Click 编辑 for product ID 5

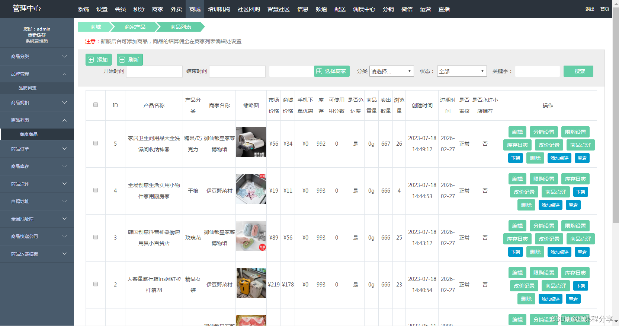(x=517, y=132)
